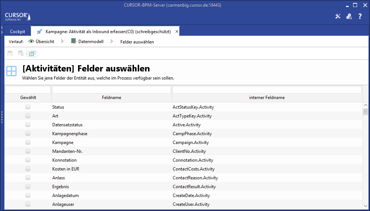Click the interner Feldname filter field
Screen dimensions: 370x211
tap(267, 90)
